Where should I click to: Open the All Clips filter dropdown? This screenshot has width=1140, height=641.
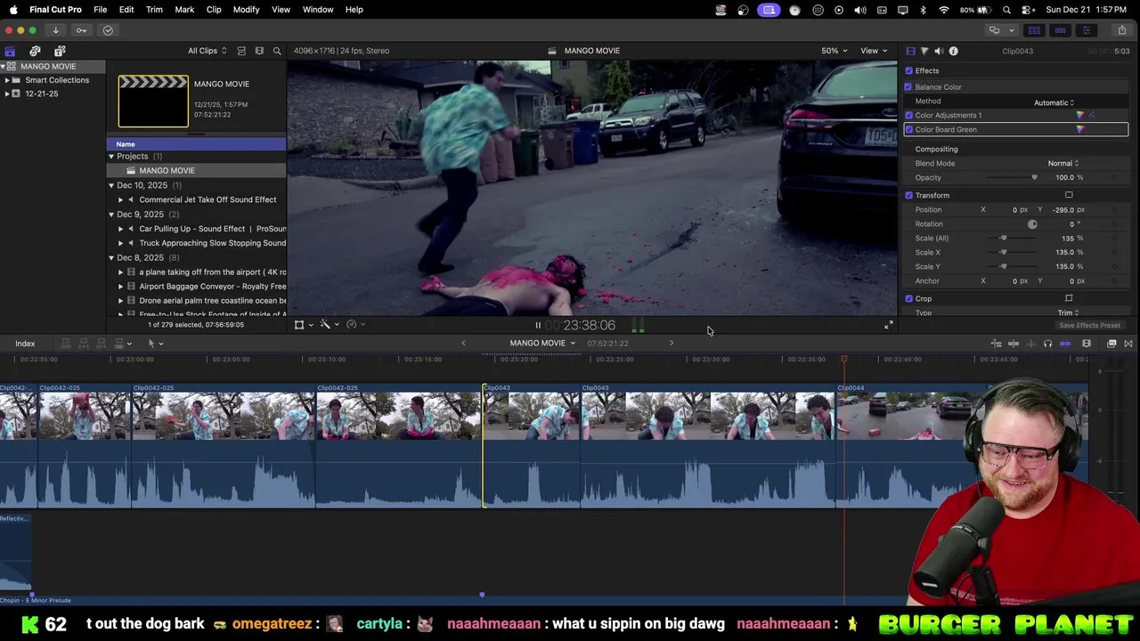(207, 51)
